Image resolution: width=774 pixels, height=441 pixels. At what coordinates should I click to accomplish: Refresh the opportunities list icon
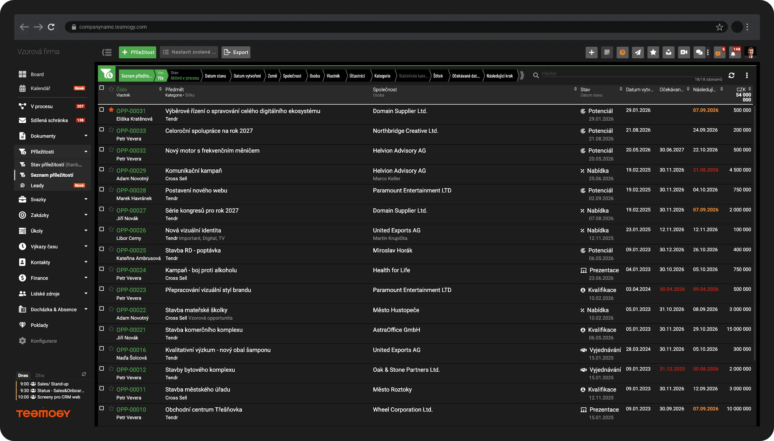point(731,75)
